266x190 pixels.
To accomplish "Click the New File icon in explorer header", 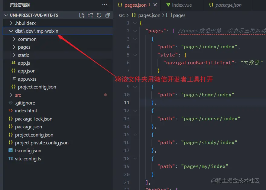I will coord(82,15).
